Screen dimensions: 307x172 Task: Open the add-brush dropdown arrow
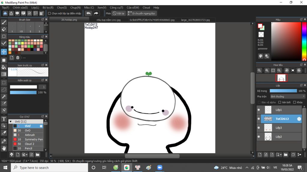27,155
